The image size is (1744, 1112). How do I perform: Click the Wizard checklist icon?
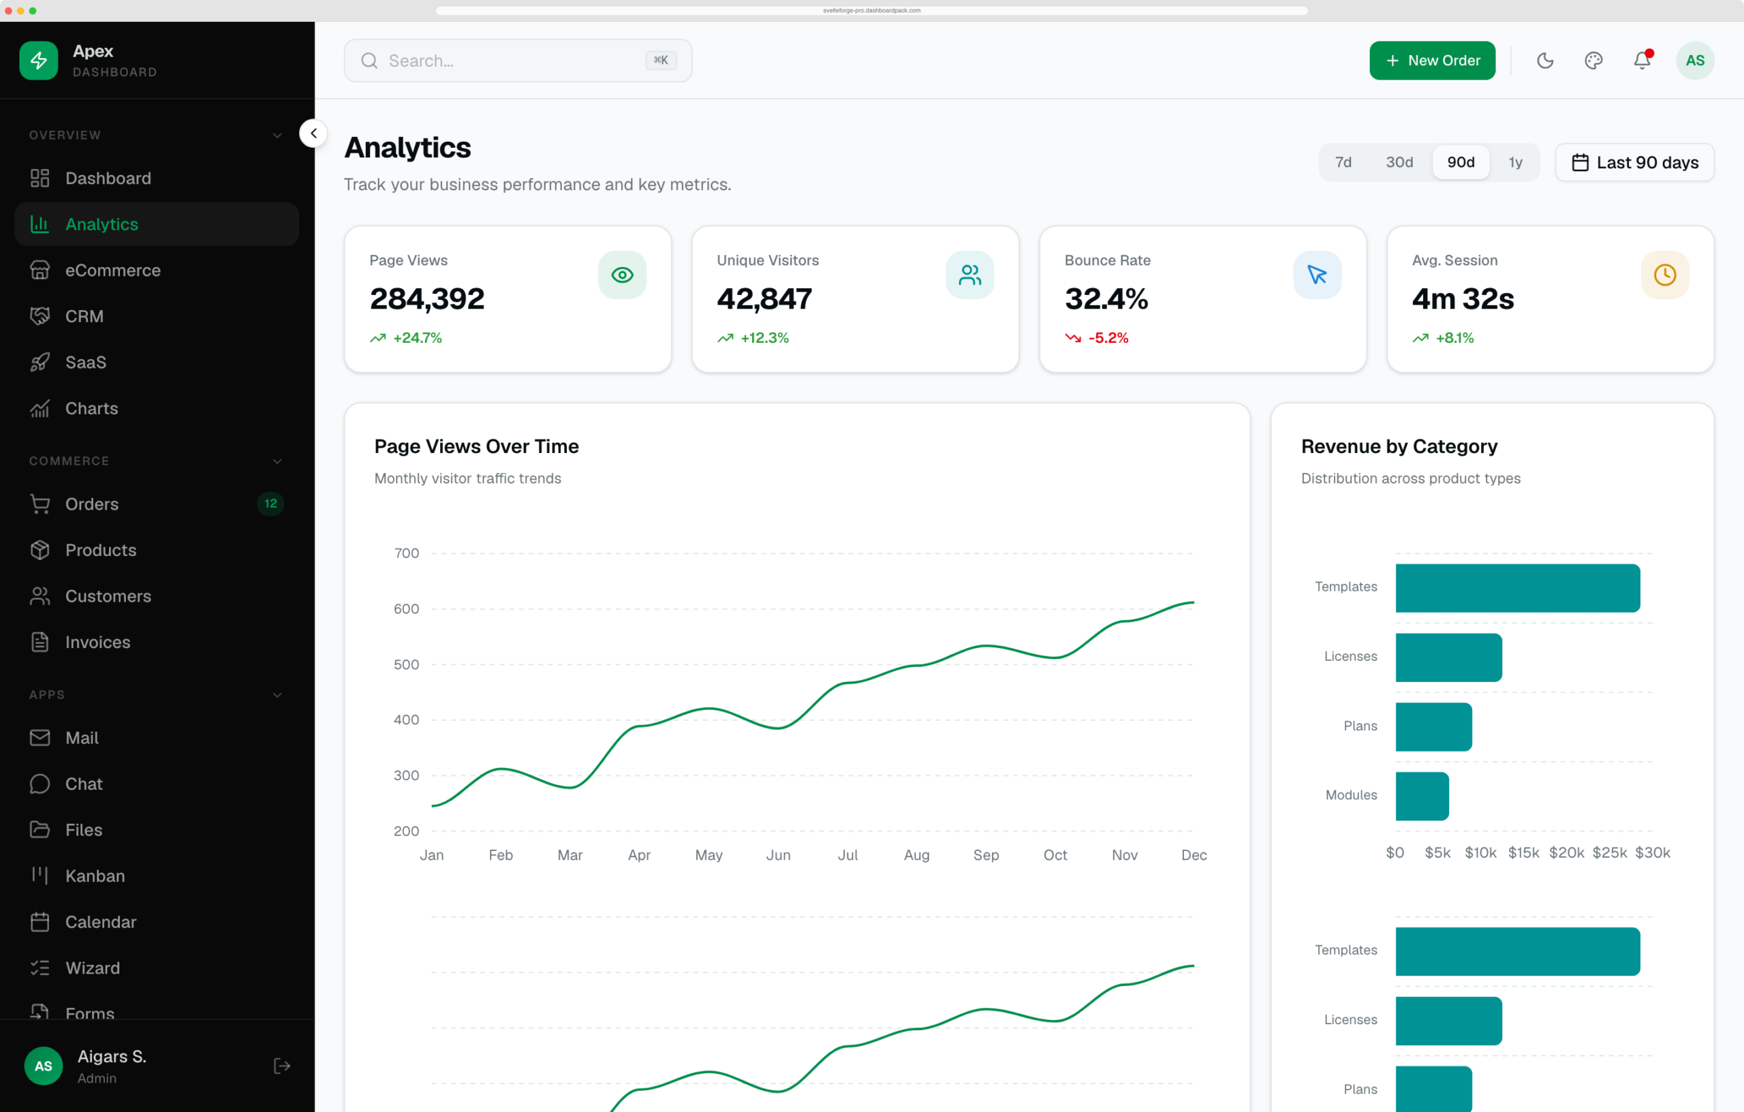40,968
